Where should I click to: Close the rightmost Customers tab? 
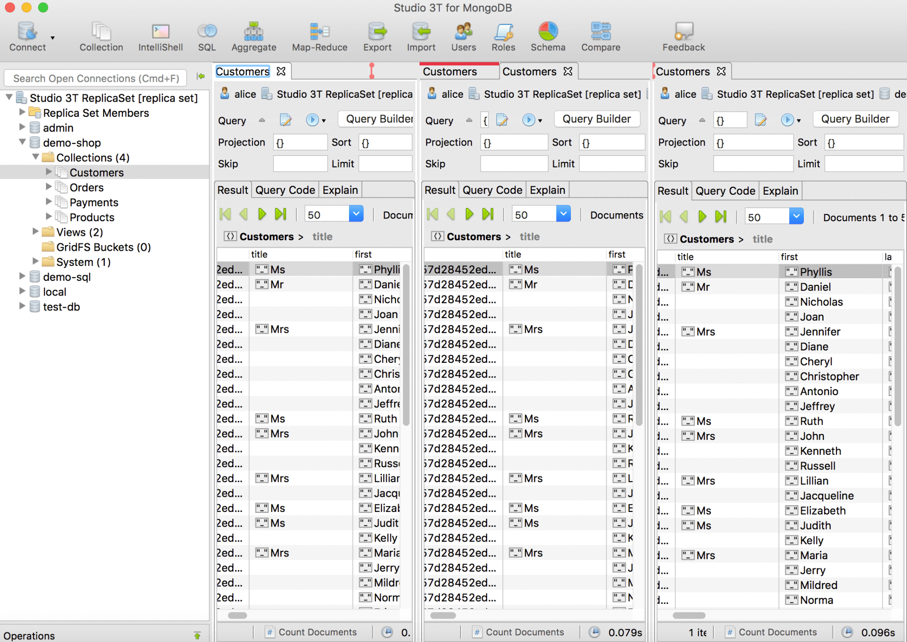pos(721,71)
